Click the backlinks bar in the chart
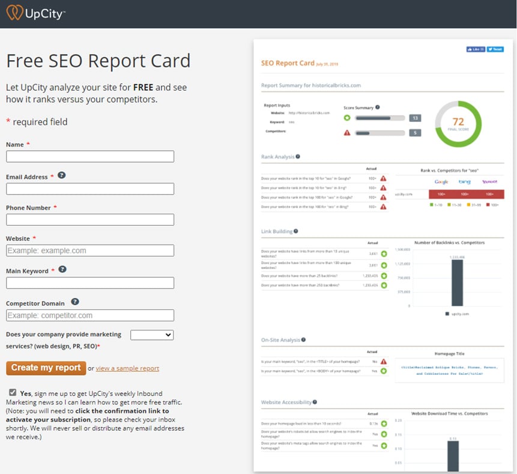This screenshot has width=517, height=474. point(457,283)
